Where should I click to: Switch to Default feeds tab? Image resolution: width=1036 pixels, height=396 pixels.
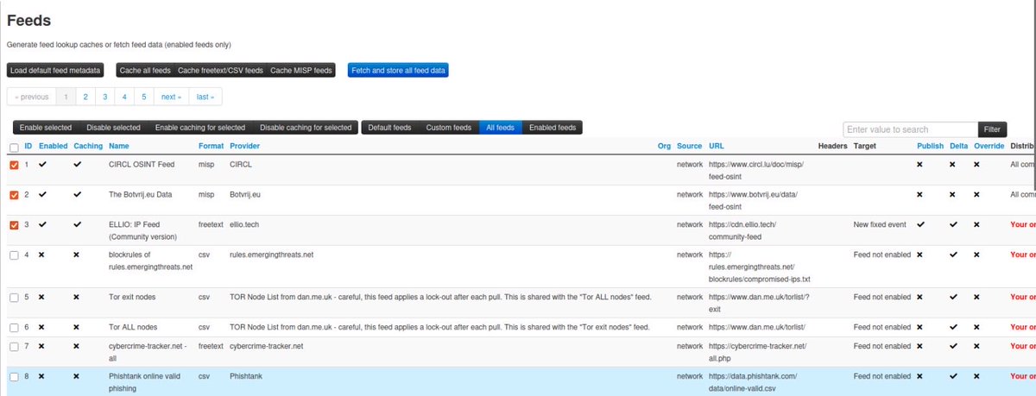(389, 128)
